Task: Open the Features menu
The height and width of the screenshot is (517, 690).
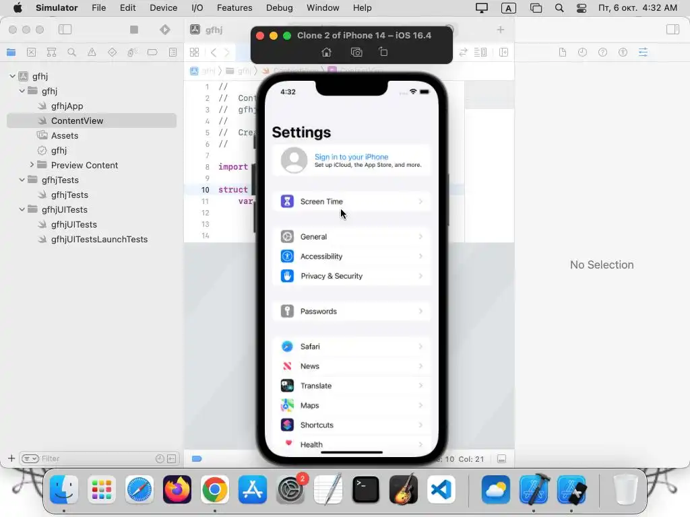Action: pos(234,8)
